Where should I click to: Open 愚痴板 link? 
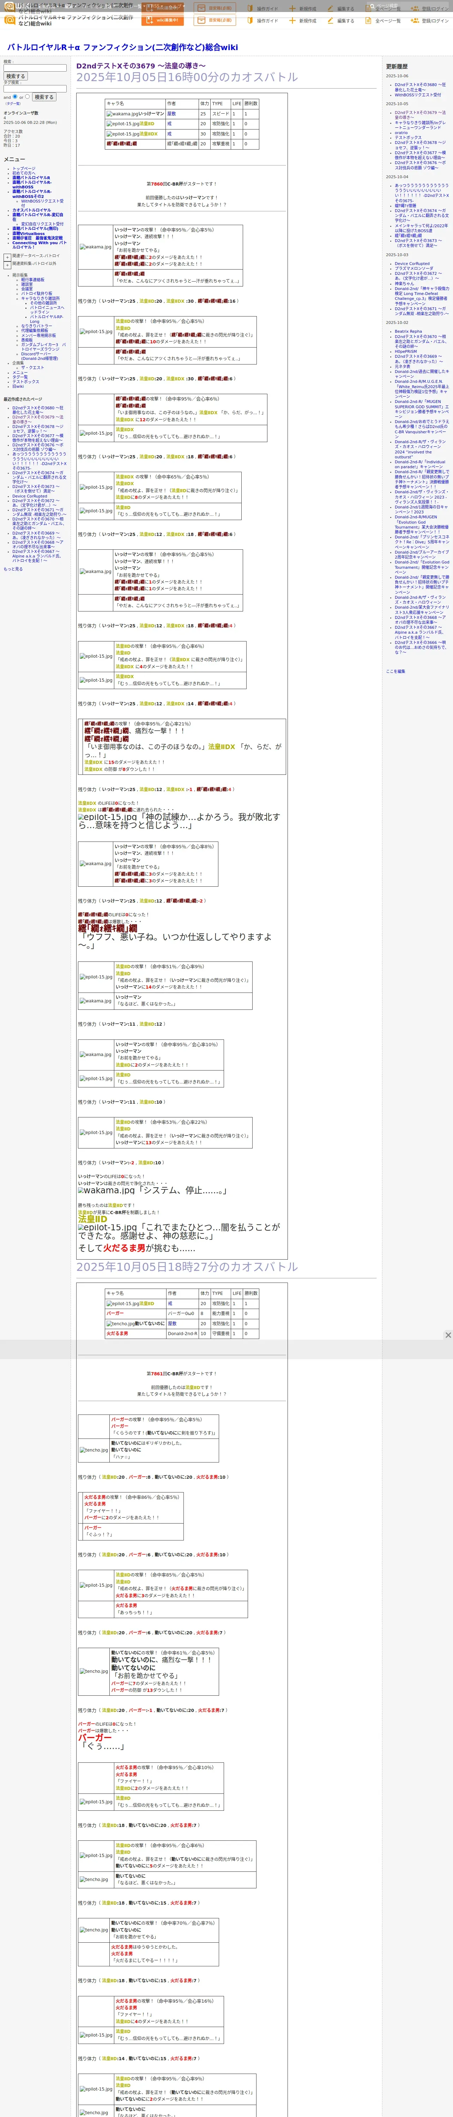tap(27, 339)
